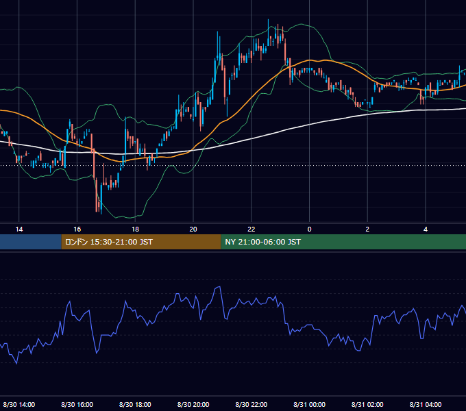This screenshot has width=466, height=411.
Task: Click the 16 hour axis label
Action: point(77,229)
